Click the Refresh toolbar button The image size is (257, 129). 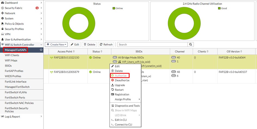coord(106,45)
